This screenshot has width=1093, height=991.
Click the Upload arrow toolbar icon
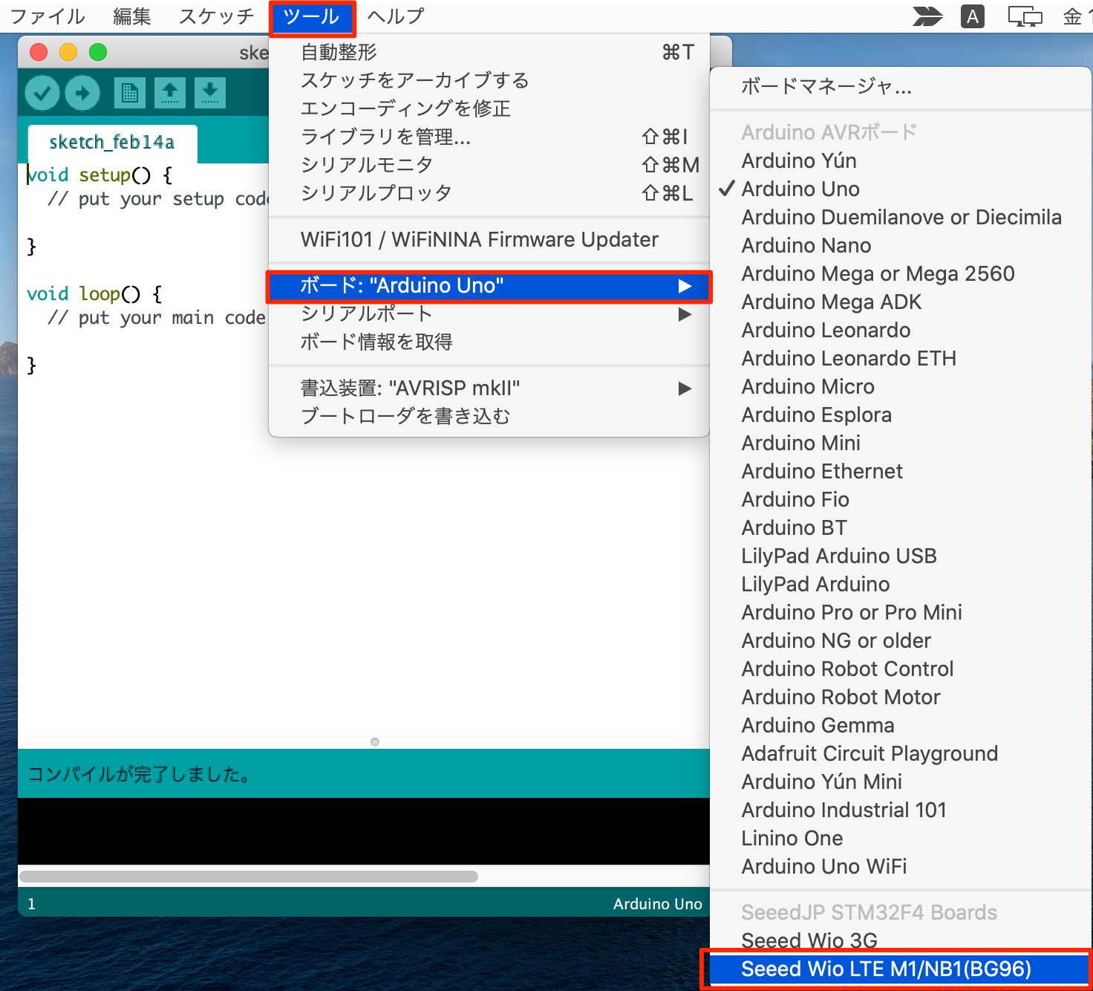pos(82,93)
